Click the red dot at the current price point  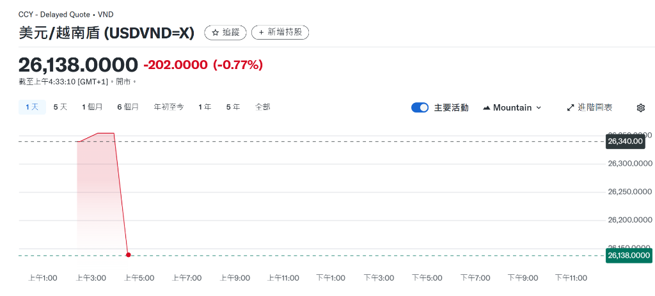tap(128, 254)
